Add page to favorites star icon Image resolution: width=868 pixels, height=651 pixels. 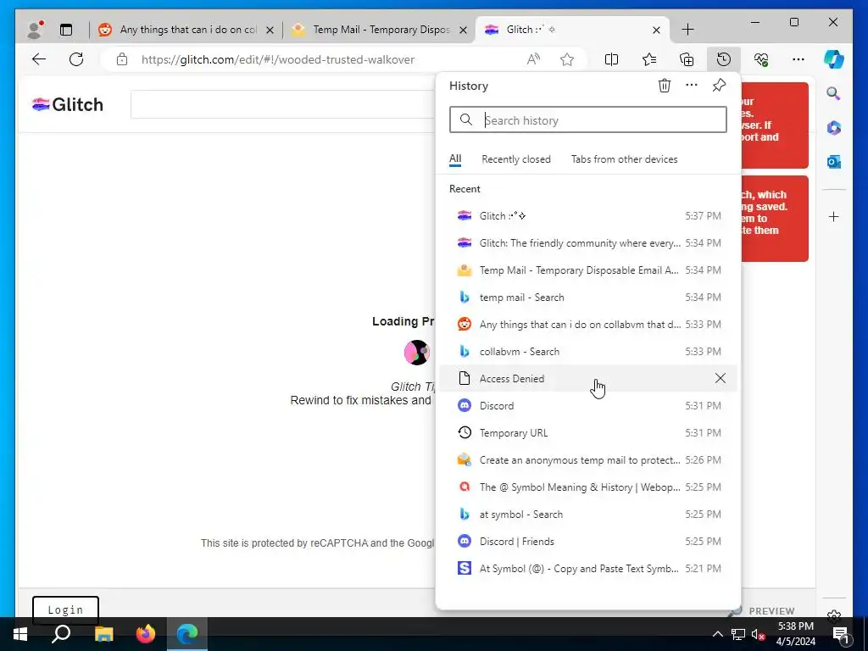coord(567,59)
